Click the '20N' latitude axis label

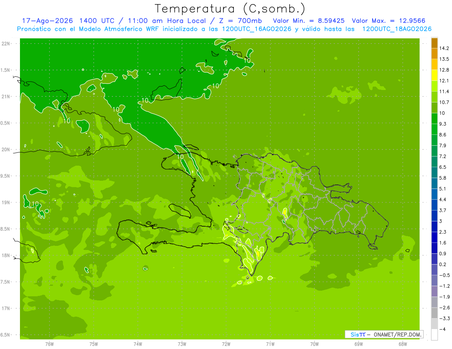tap(6, 149)
